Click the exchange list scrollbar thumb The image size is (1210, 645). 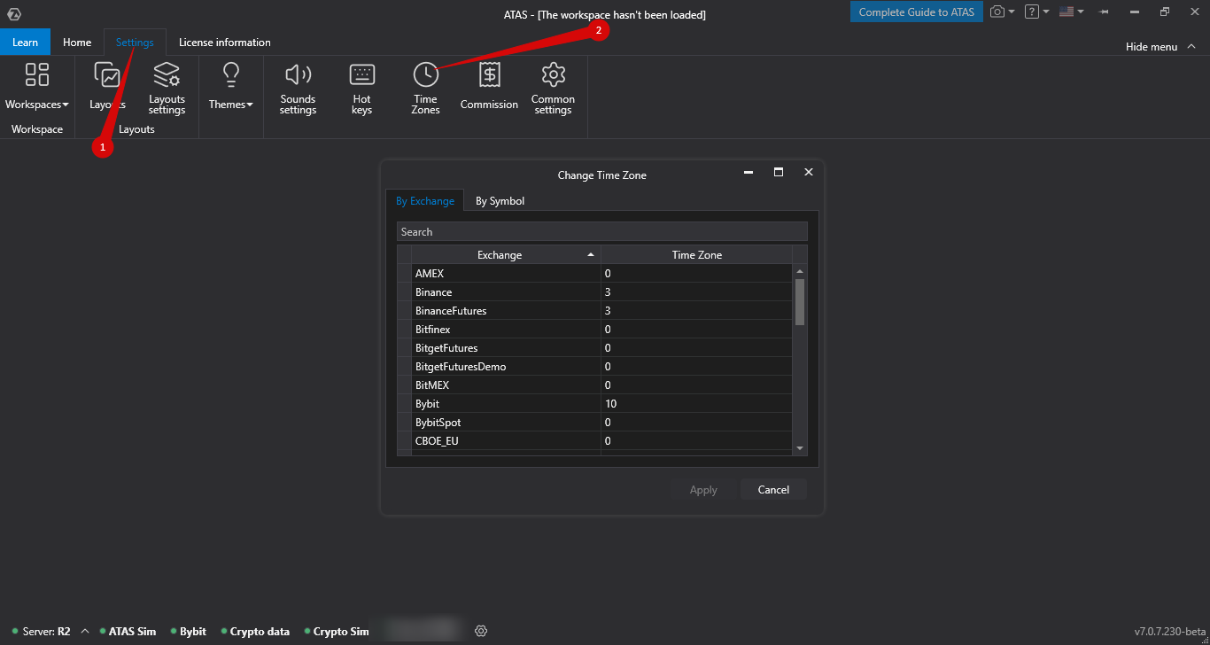800,302
